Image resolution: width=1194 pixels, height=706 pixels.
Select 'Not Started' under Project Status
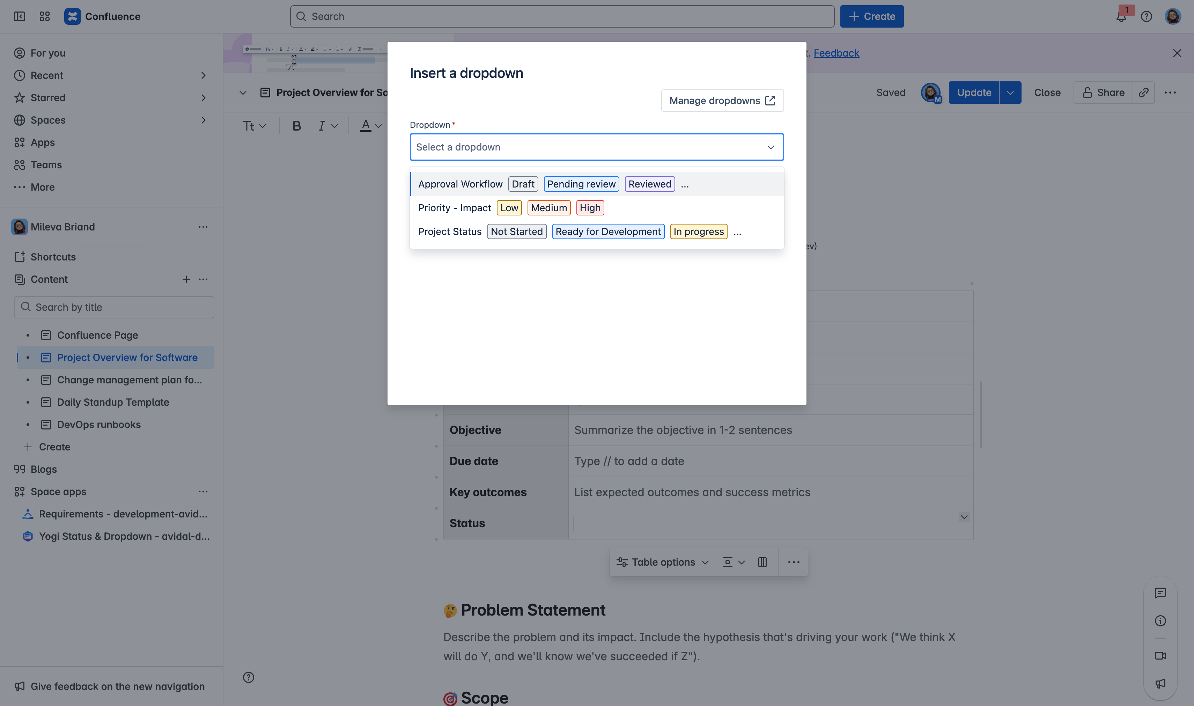517,231
